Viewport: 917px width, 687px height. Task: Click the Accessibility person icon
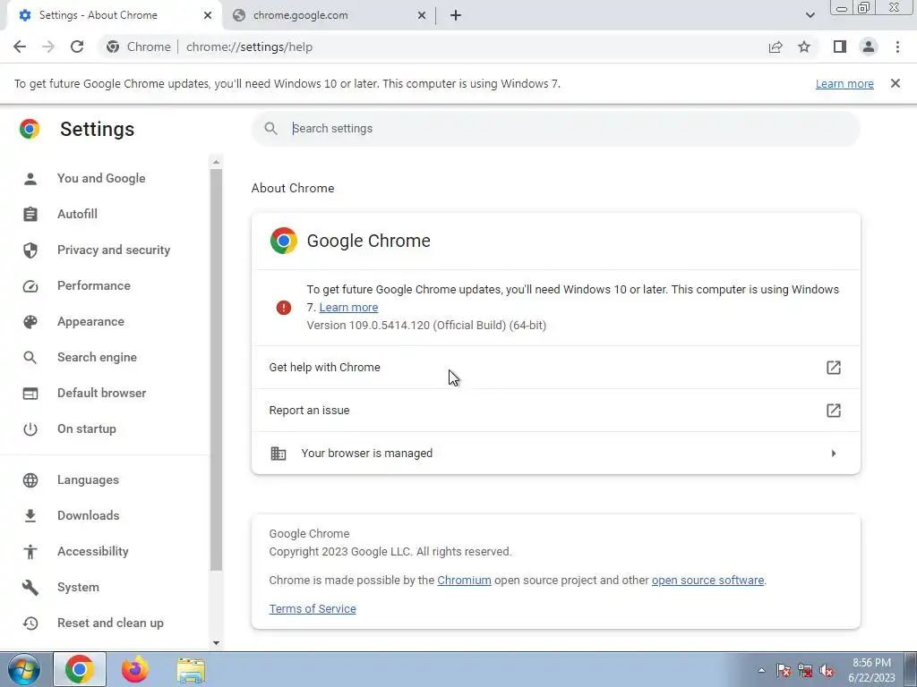point(30,551)
